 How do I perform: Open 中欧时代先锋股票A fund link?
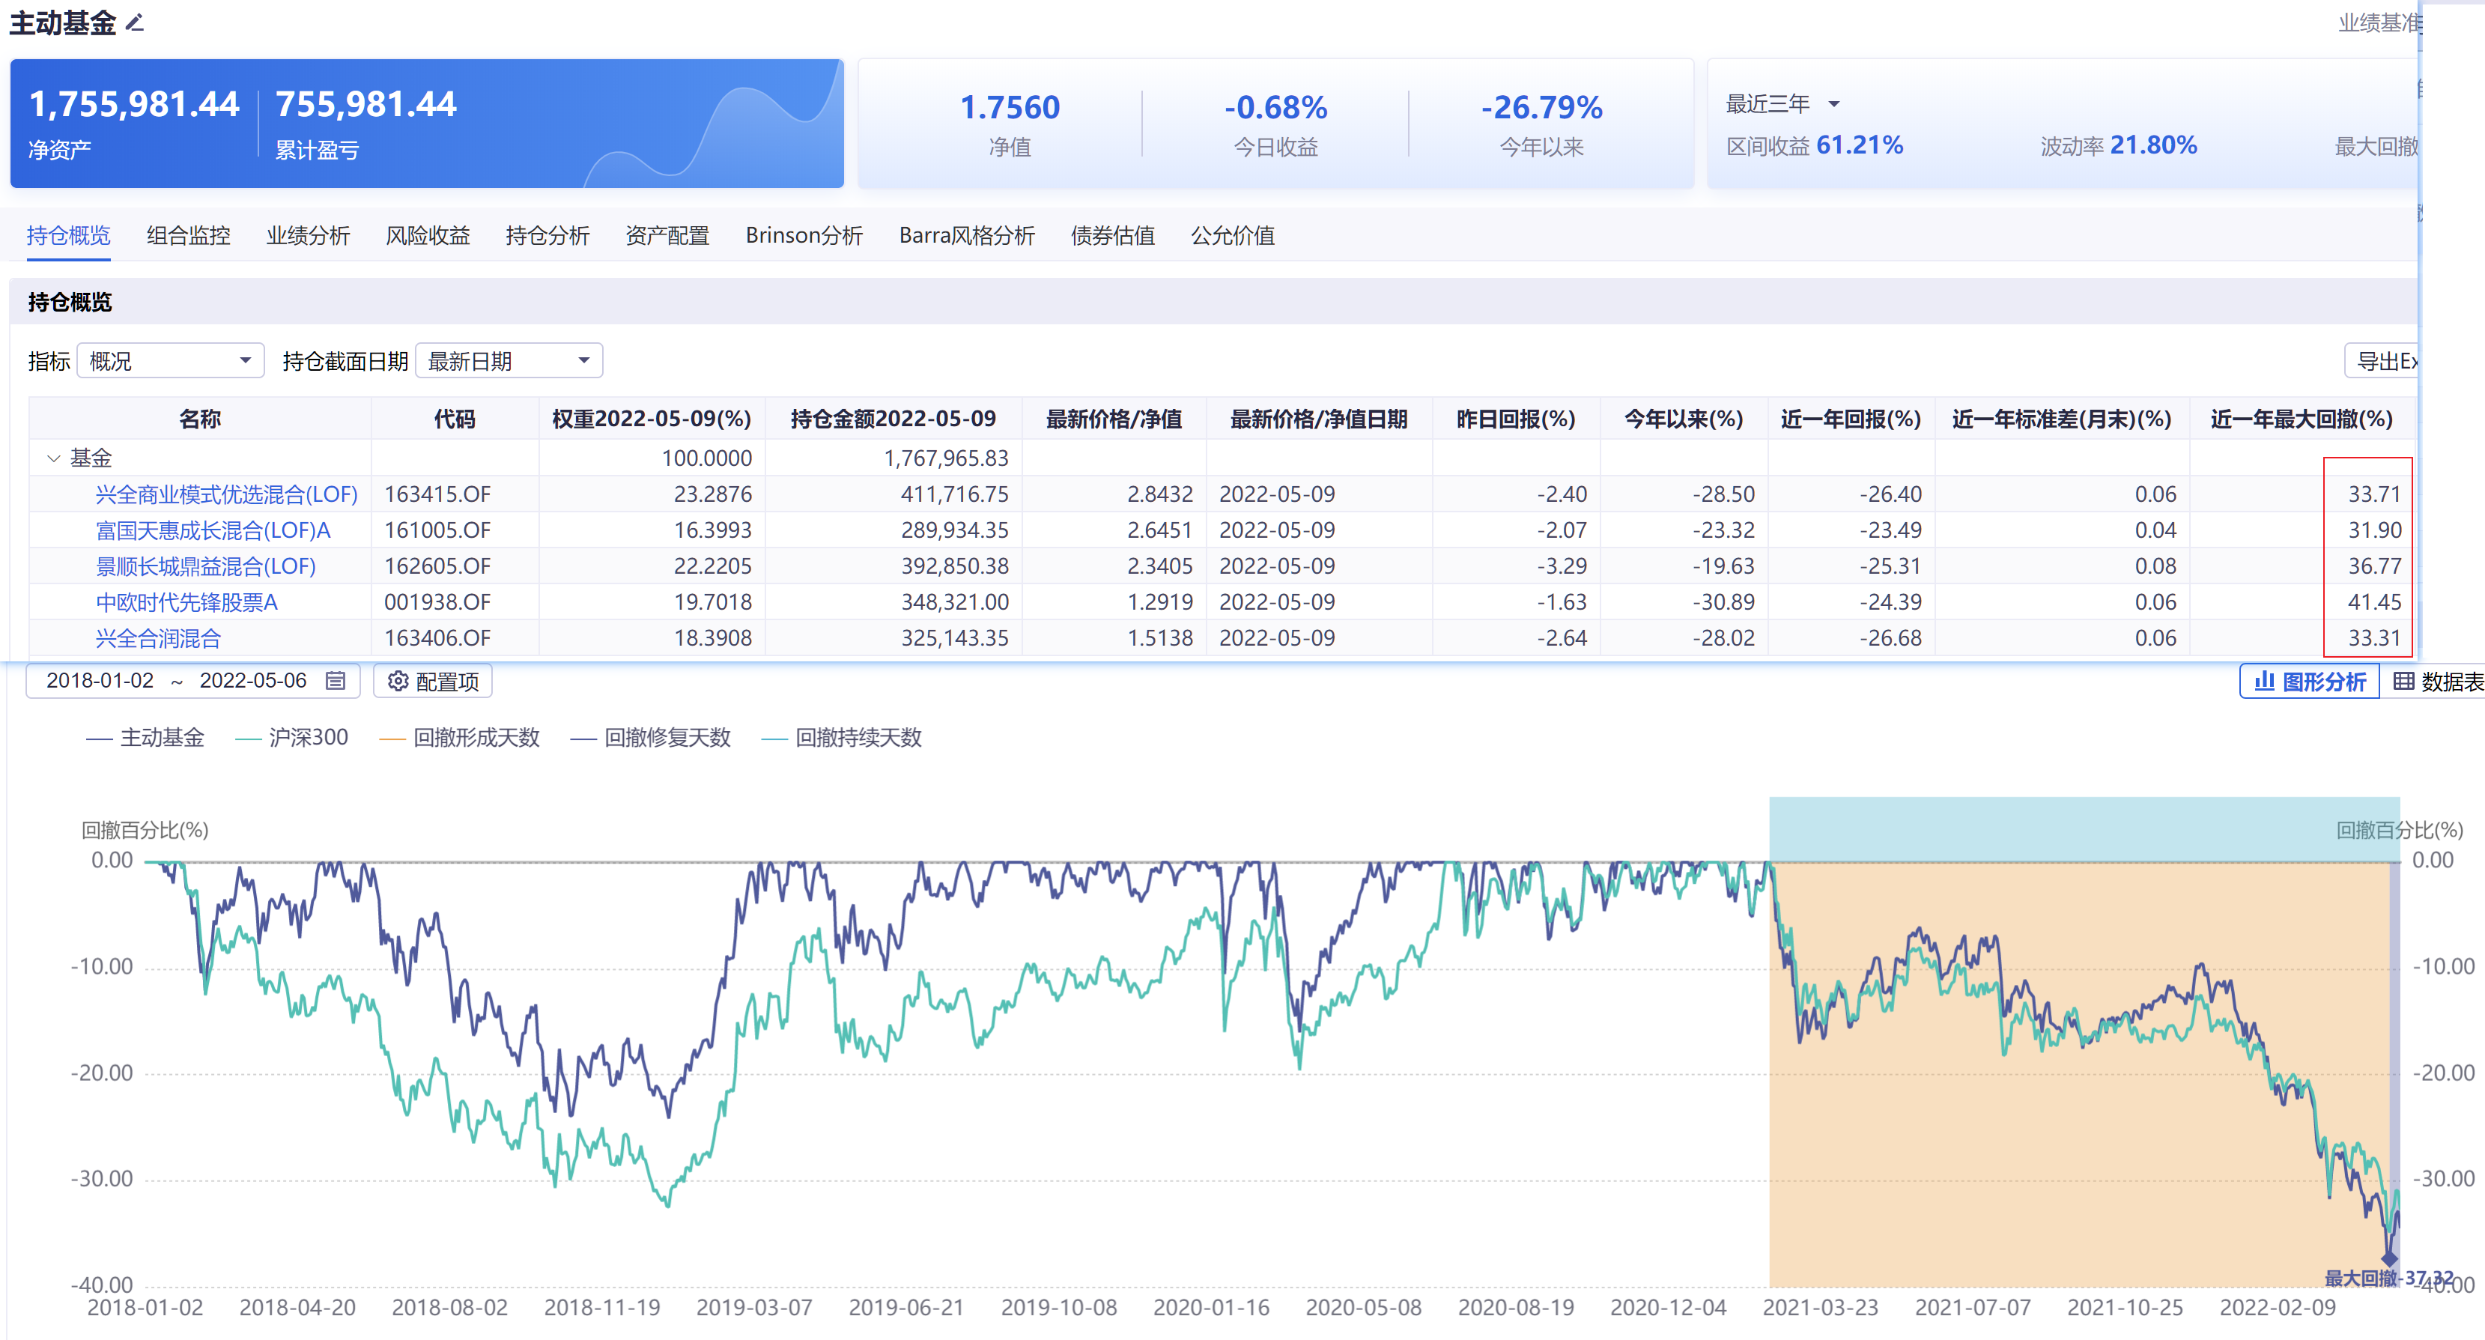coord(187,603)
